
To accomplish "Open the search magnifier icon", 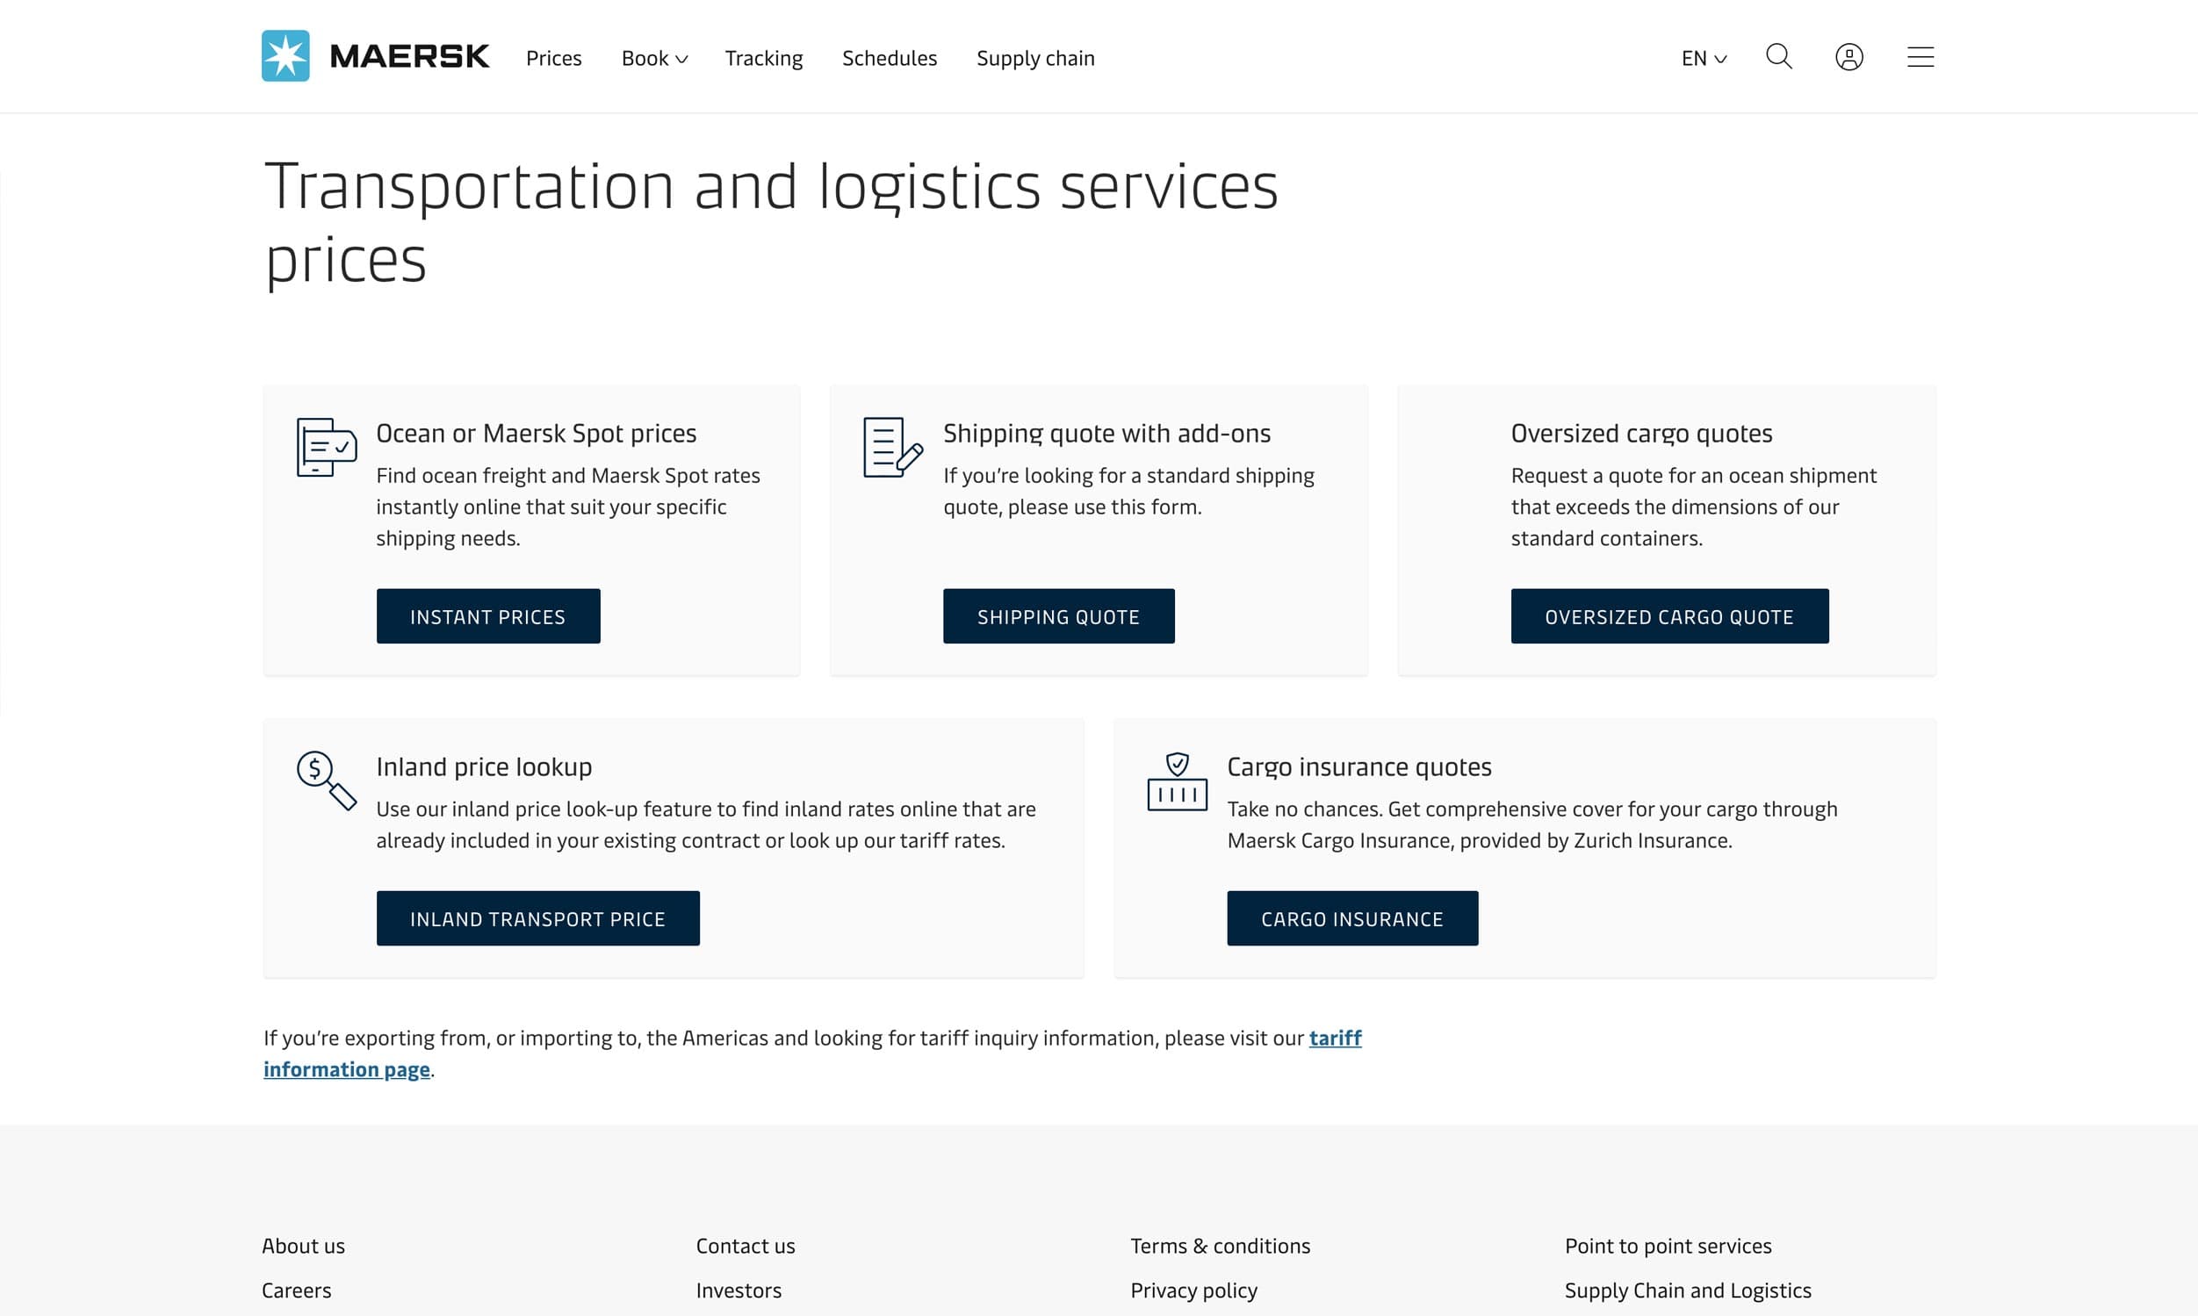I will click(x=1778, y=57).
